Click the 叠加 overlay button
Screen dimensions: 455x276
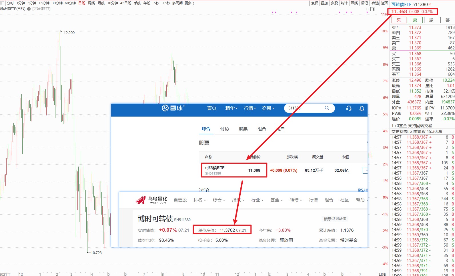click(324, 3)
